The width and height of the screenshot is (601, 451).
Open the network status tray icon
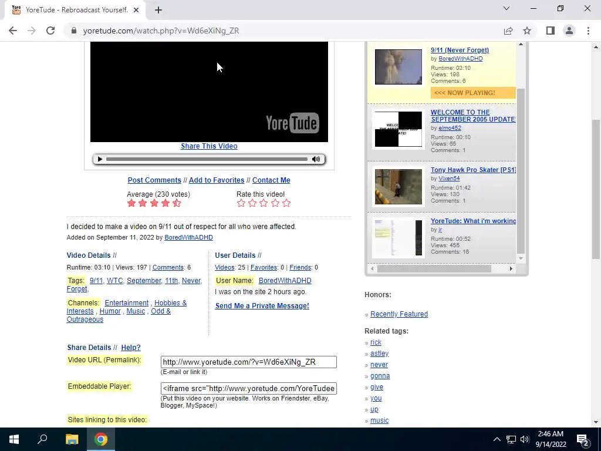(x=511, y=439)
